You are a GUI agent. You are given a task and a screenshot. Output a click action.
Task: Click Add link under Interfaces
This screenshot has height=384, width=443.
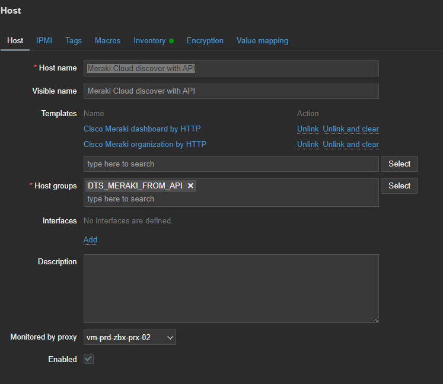(90, 240)
